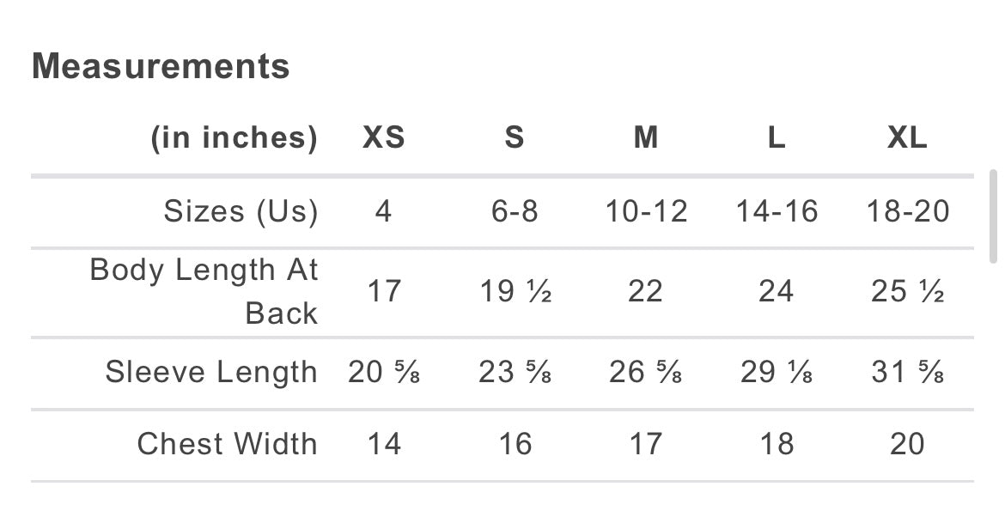Click the M size column header
The height and width of the screenshot is (529, 1005).
tap(645, 138)
